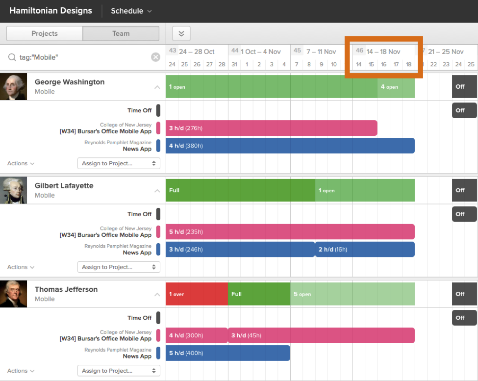Open Actions menu under Thomas Jefferson
Viewport: 478px width, 381px height.
click(21, 371)
